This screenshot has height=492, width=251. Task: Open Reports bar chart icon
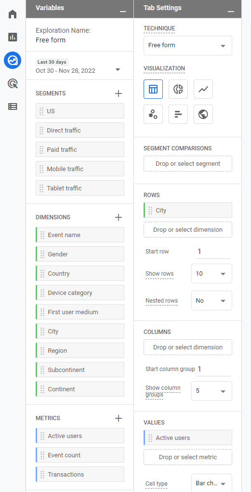(x=13, y=37)
